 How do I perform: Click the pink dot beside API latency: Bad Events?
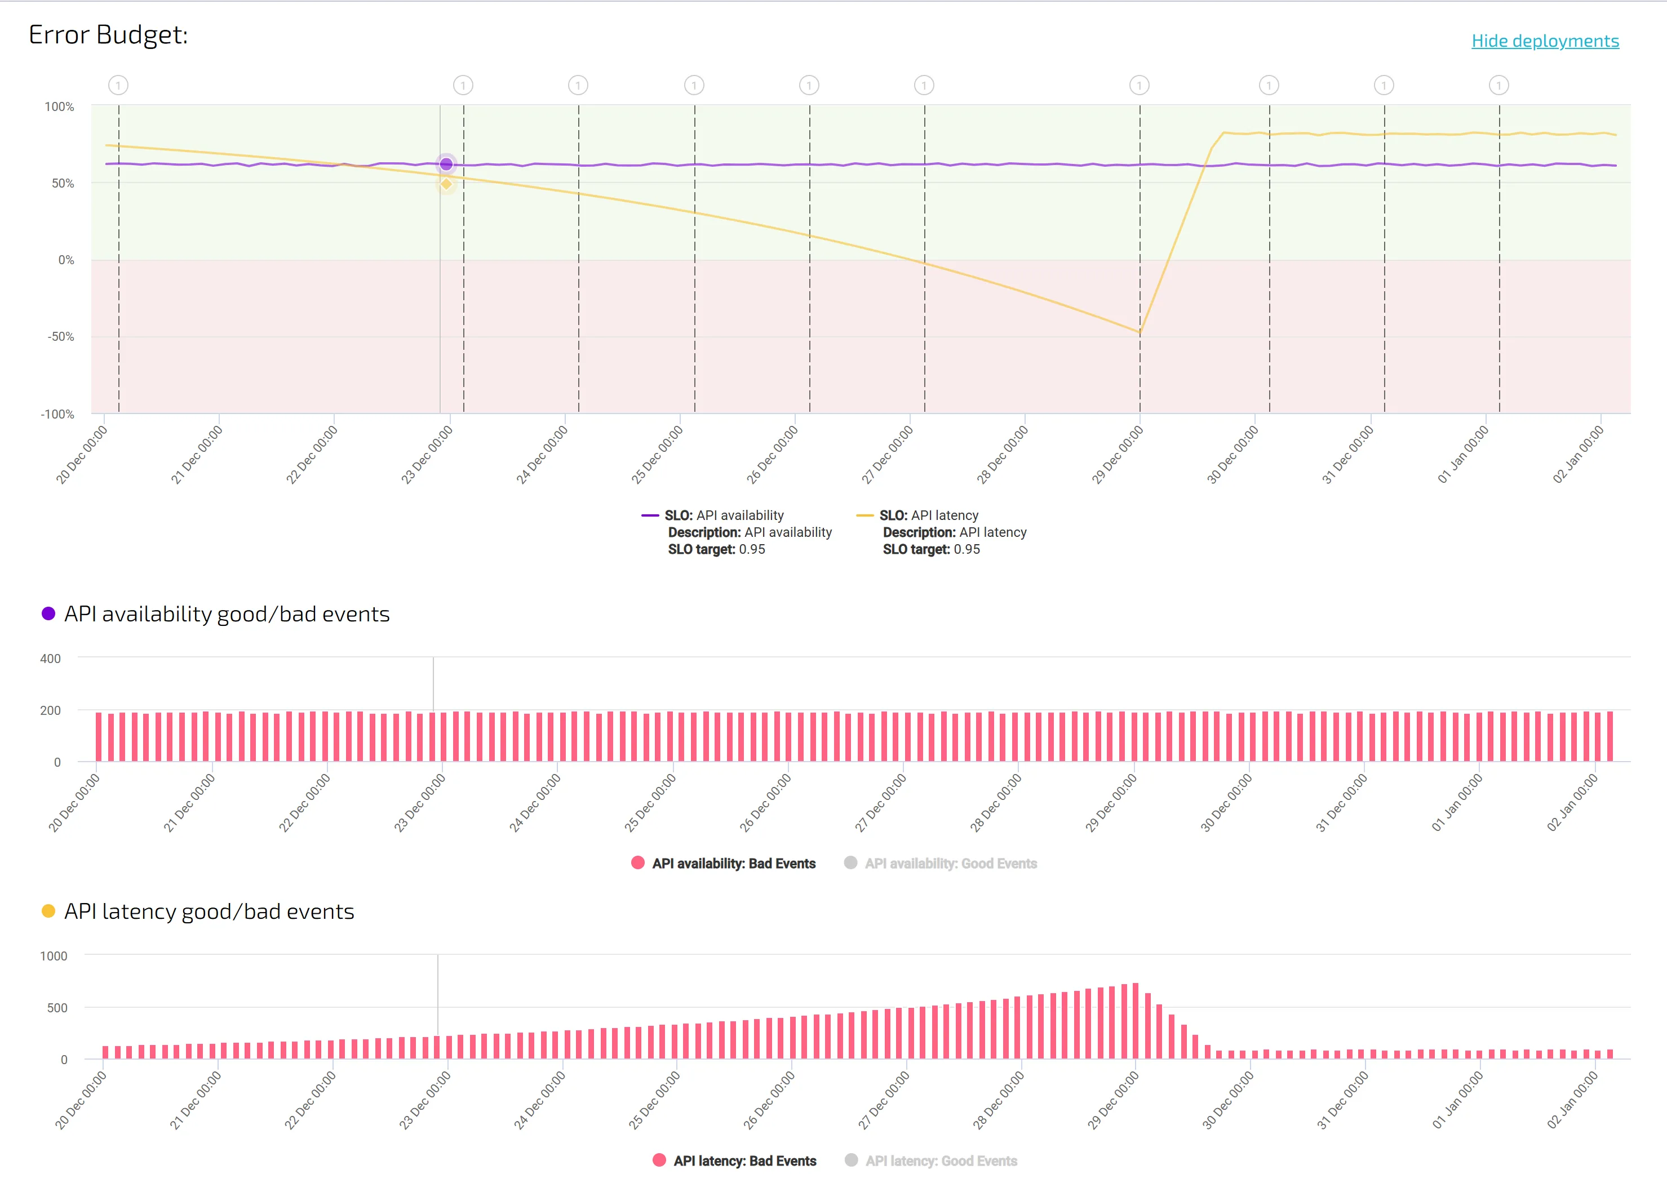click(x=659, y=1160)
